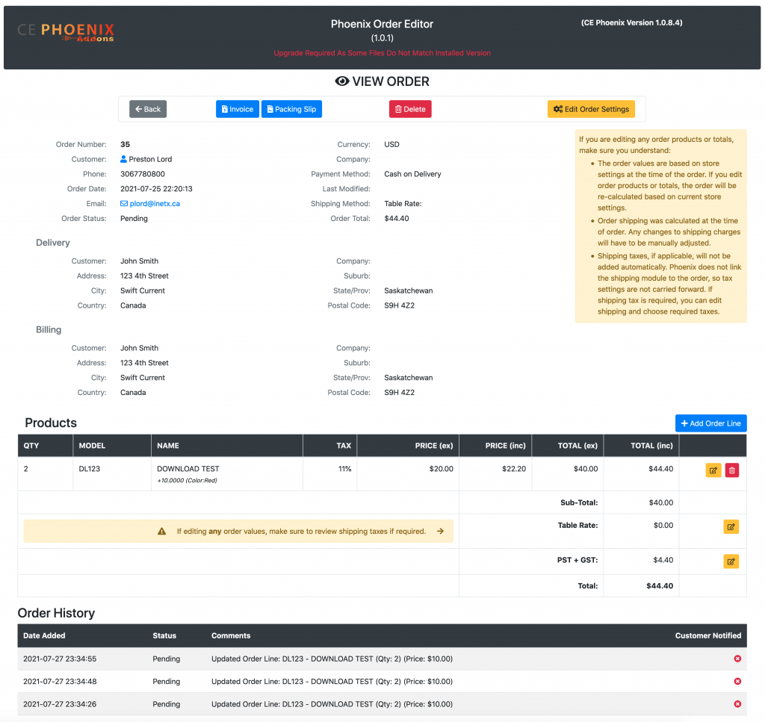
Task: Add a new order line
Action: [711, 423]
